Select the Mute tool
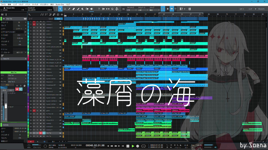 (83, 9)
